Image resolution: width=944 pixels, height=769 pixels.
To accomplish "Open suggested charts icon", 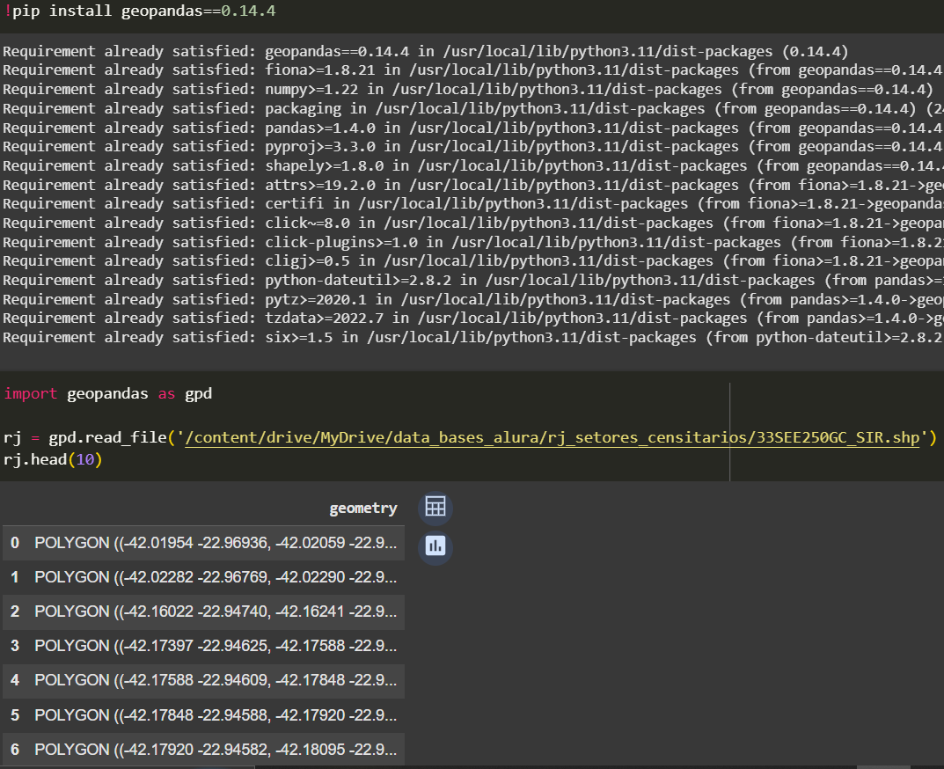I will [x=435, y=546].
